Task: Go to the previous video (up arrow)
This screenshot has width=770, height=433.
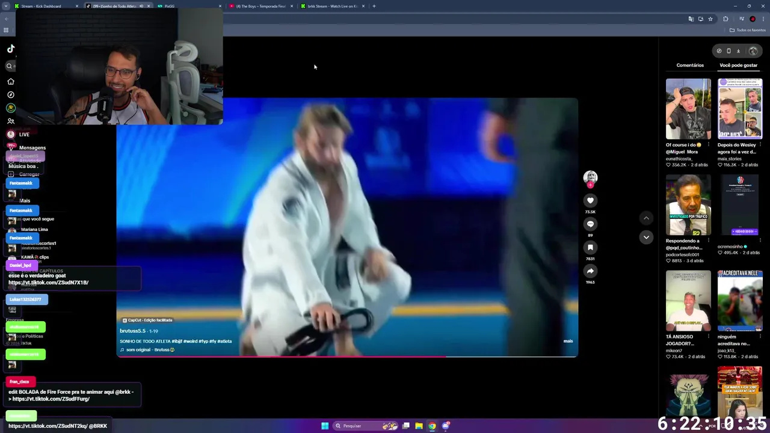Action: 646,218
